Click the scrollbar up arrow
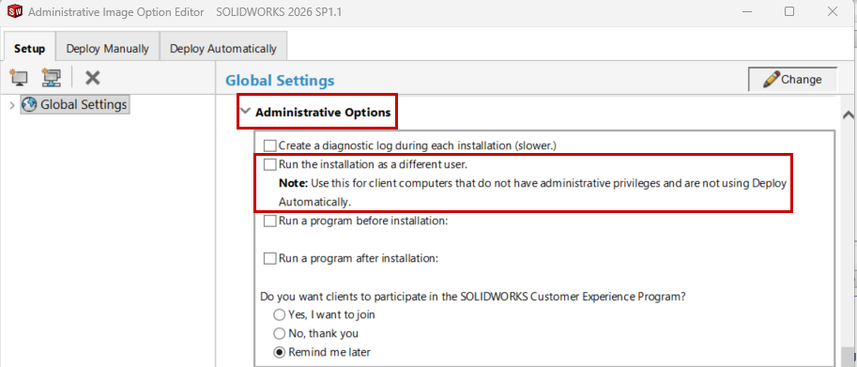 coord(849,115)
